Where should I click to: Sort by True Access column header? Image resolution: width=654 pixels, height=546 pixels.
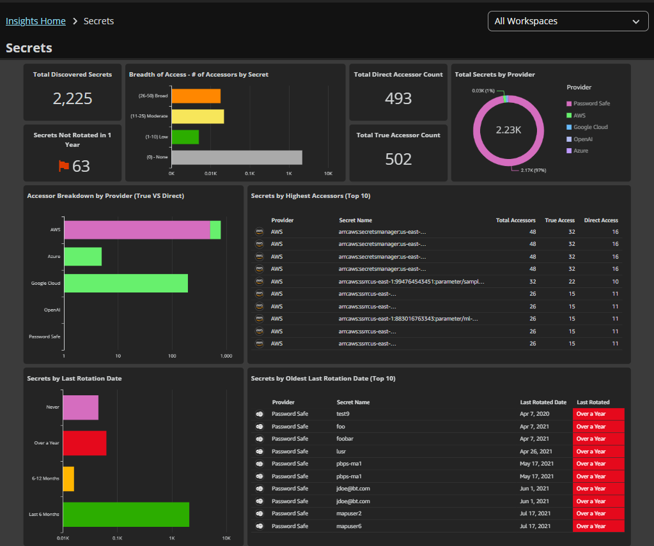pos(560,220)
